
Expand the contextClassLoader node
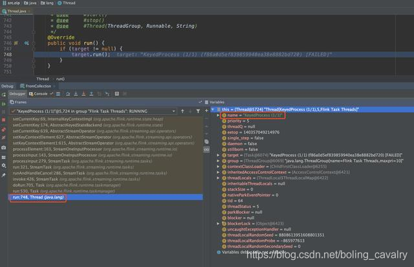218,167
